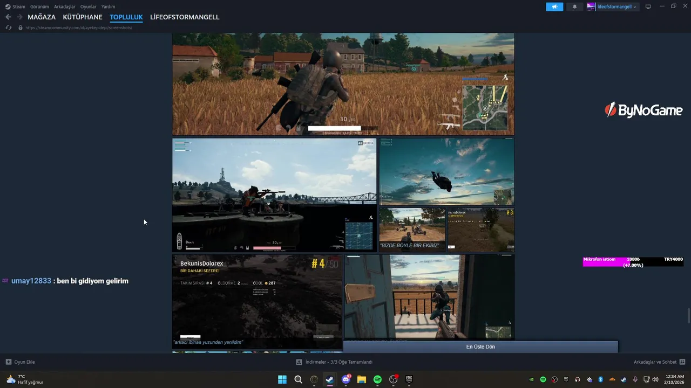Open the volume speaker tray icon
Viewport: 691px width, 388px height.
point(655,379)
